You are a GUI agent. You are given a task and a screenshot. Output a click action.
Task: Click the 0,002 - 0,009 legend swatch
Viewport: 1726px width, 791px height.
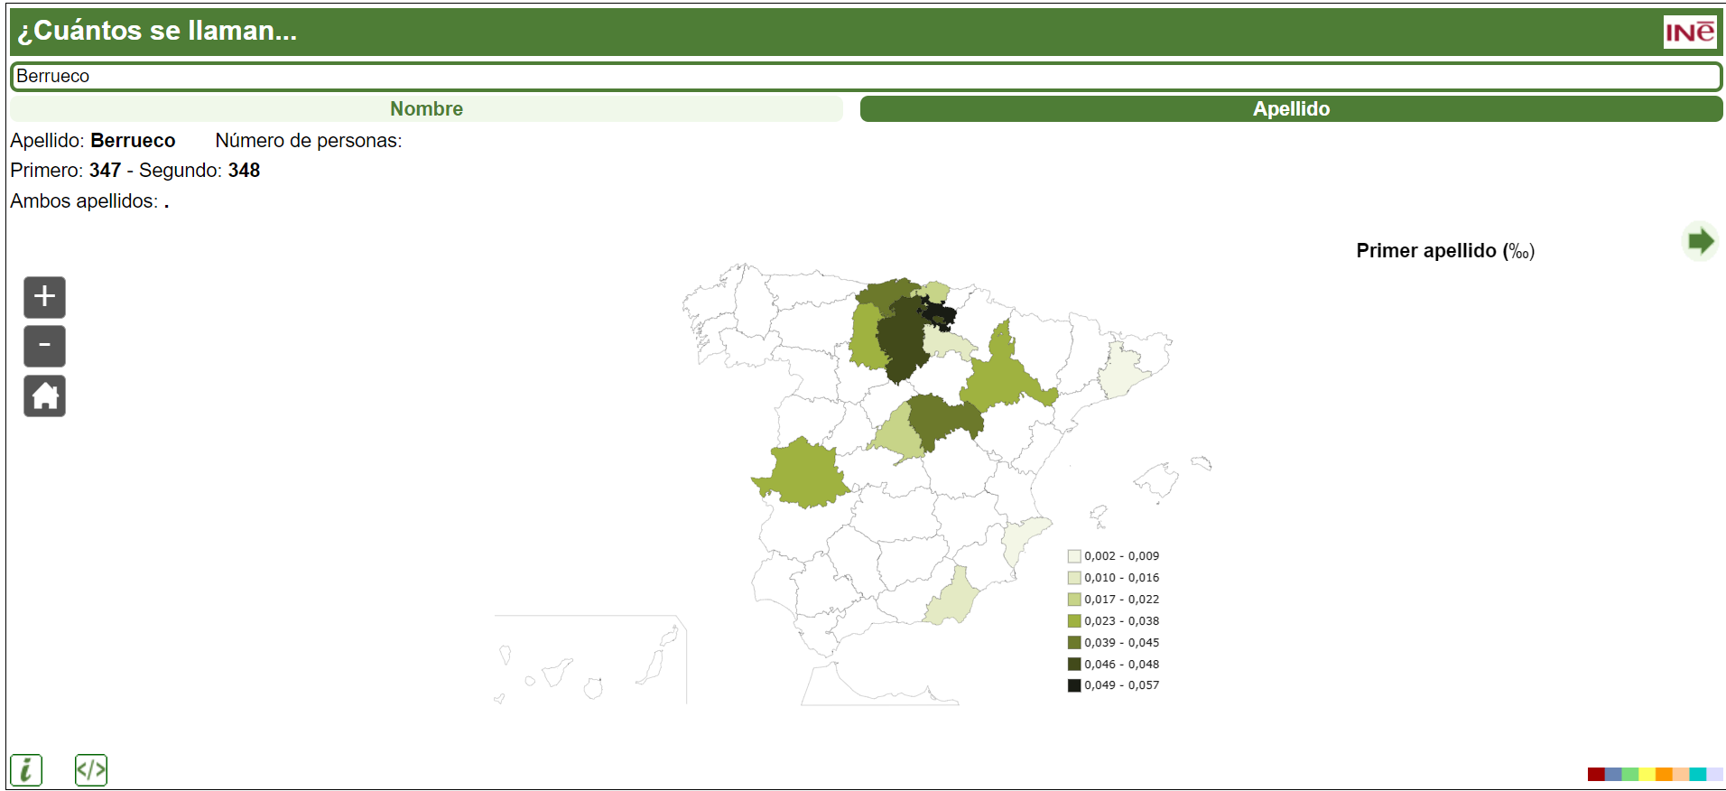(1074, 556)
